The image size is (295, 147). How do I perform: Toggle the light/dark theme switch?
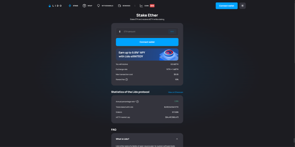pos(242,6)
